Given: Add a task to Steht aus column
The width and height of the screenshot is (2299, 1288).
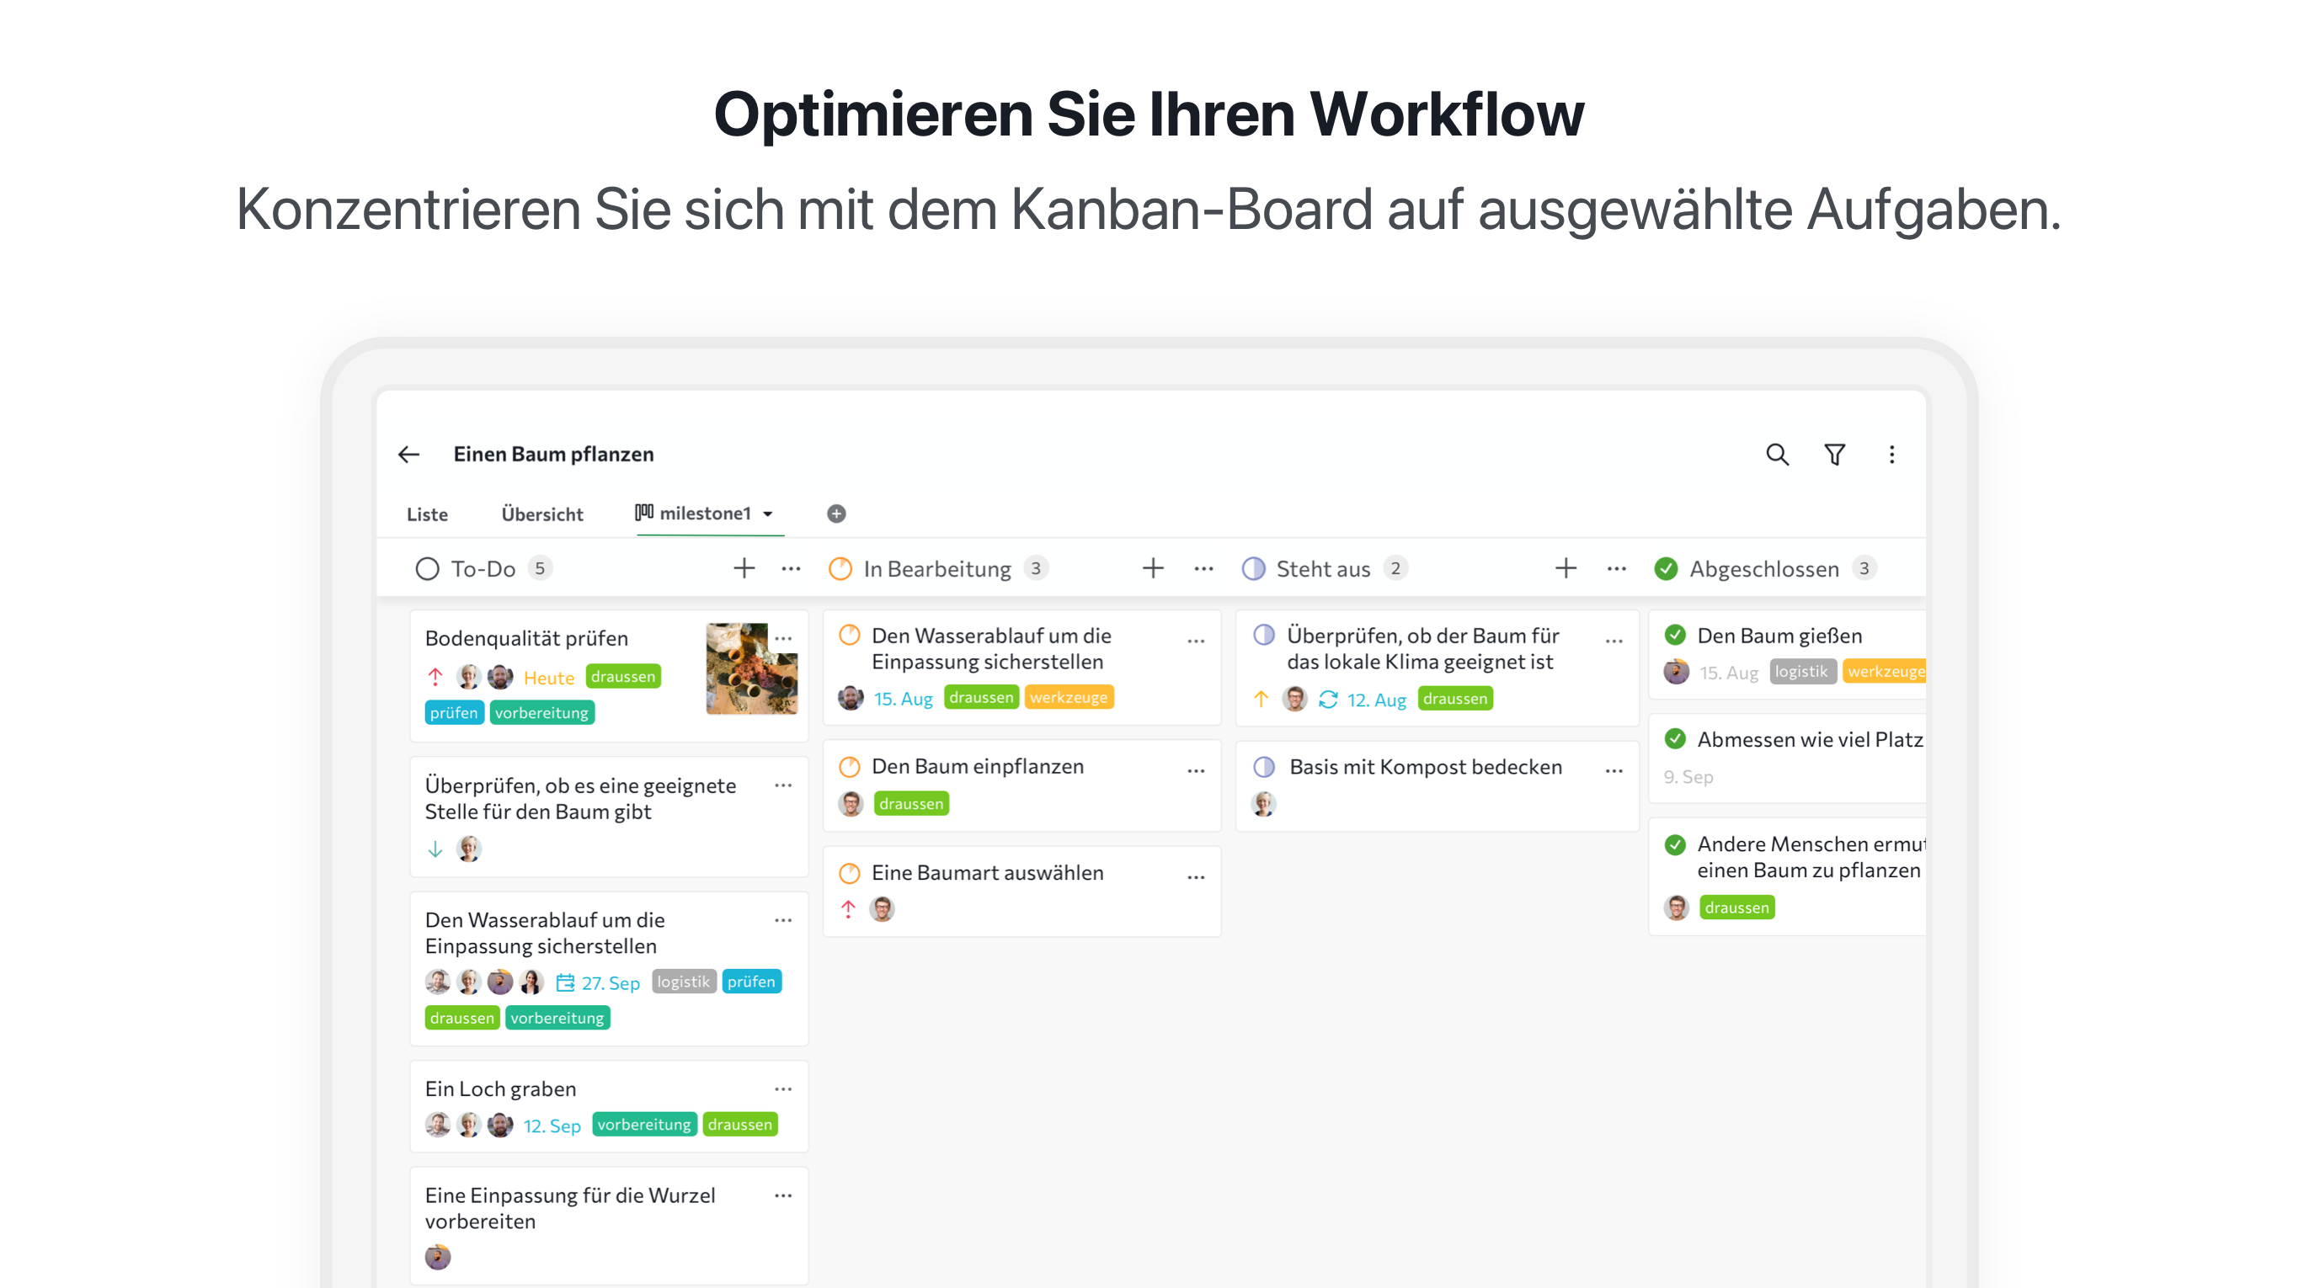Looking at the screenshot, I should (x=1566, y=568).
